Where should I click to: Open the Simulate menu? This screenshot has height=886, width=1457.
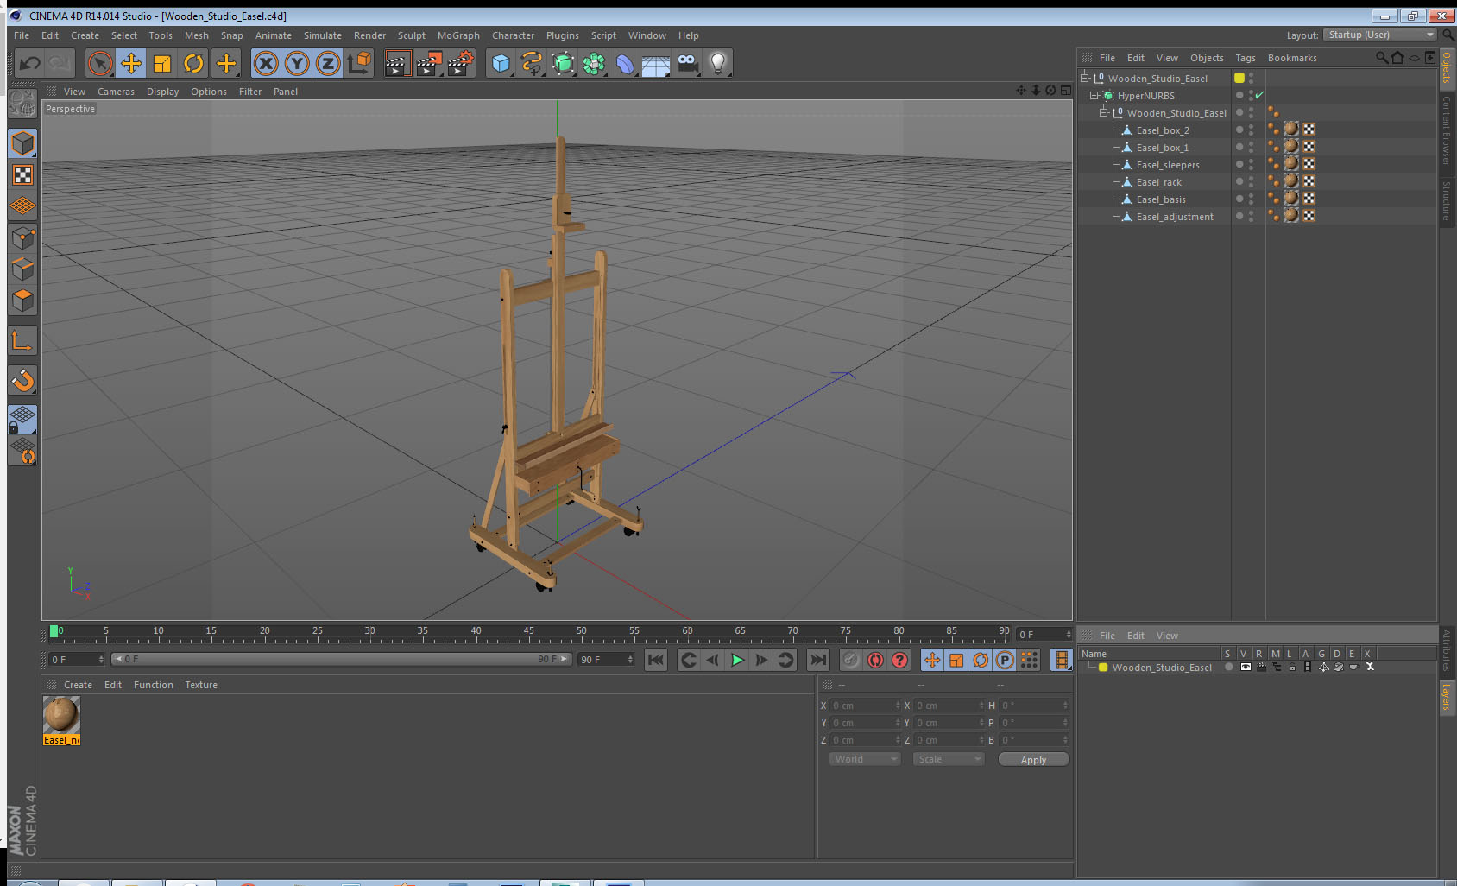323,35
